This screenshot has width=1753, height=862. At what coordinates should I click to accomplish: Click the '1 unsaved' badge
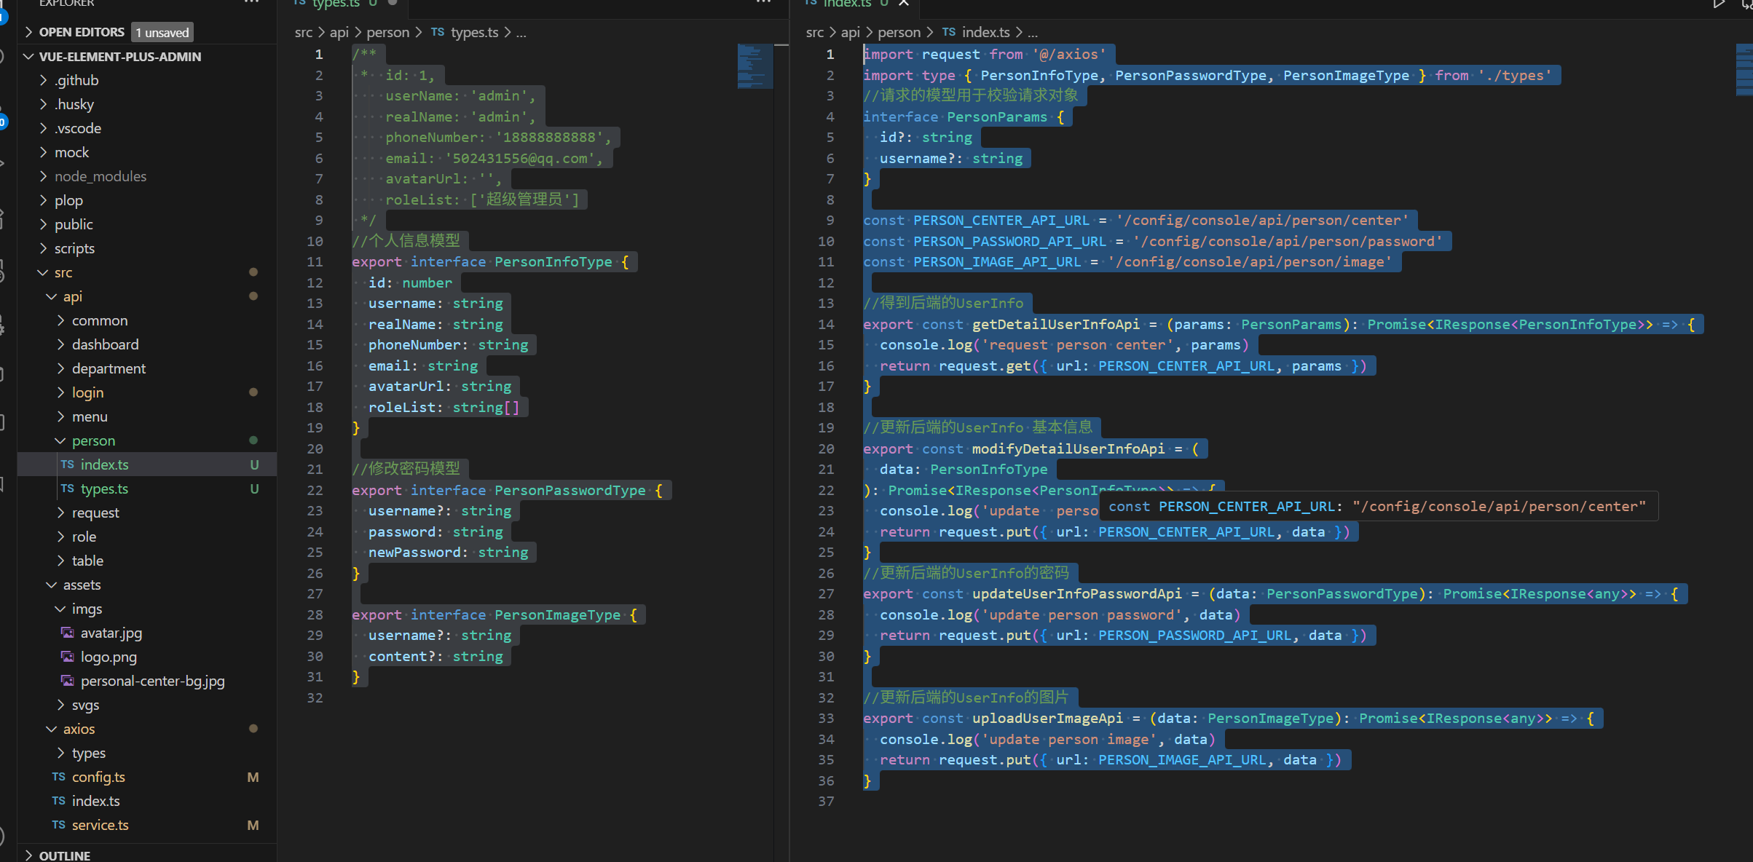coord(162,32)
